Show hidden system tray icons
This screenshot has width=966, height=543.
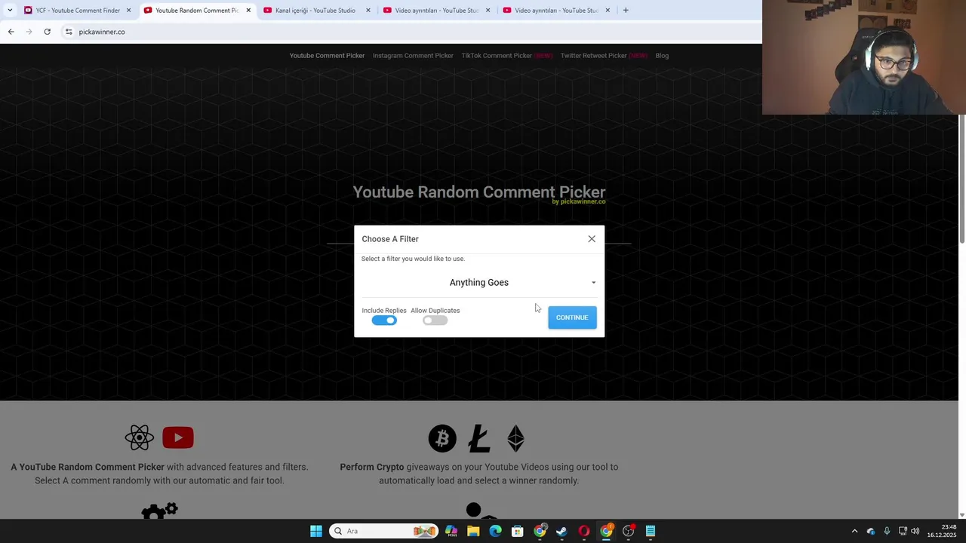point(854,531)
